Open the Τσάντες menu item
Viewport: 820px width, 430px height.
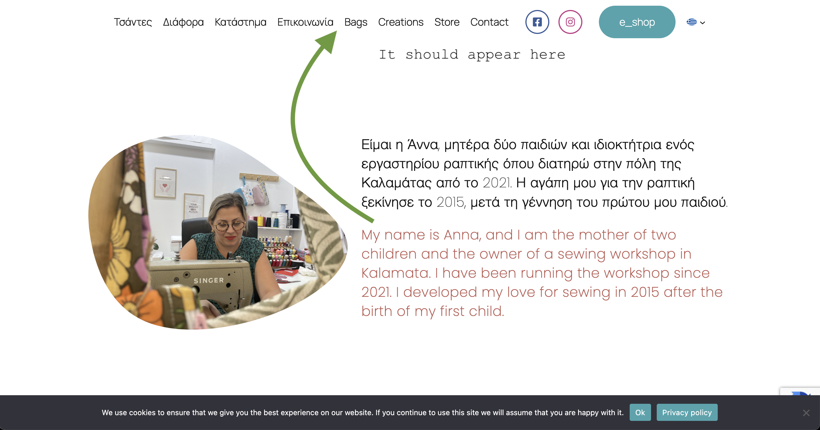133,22
